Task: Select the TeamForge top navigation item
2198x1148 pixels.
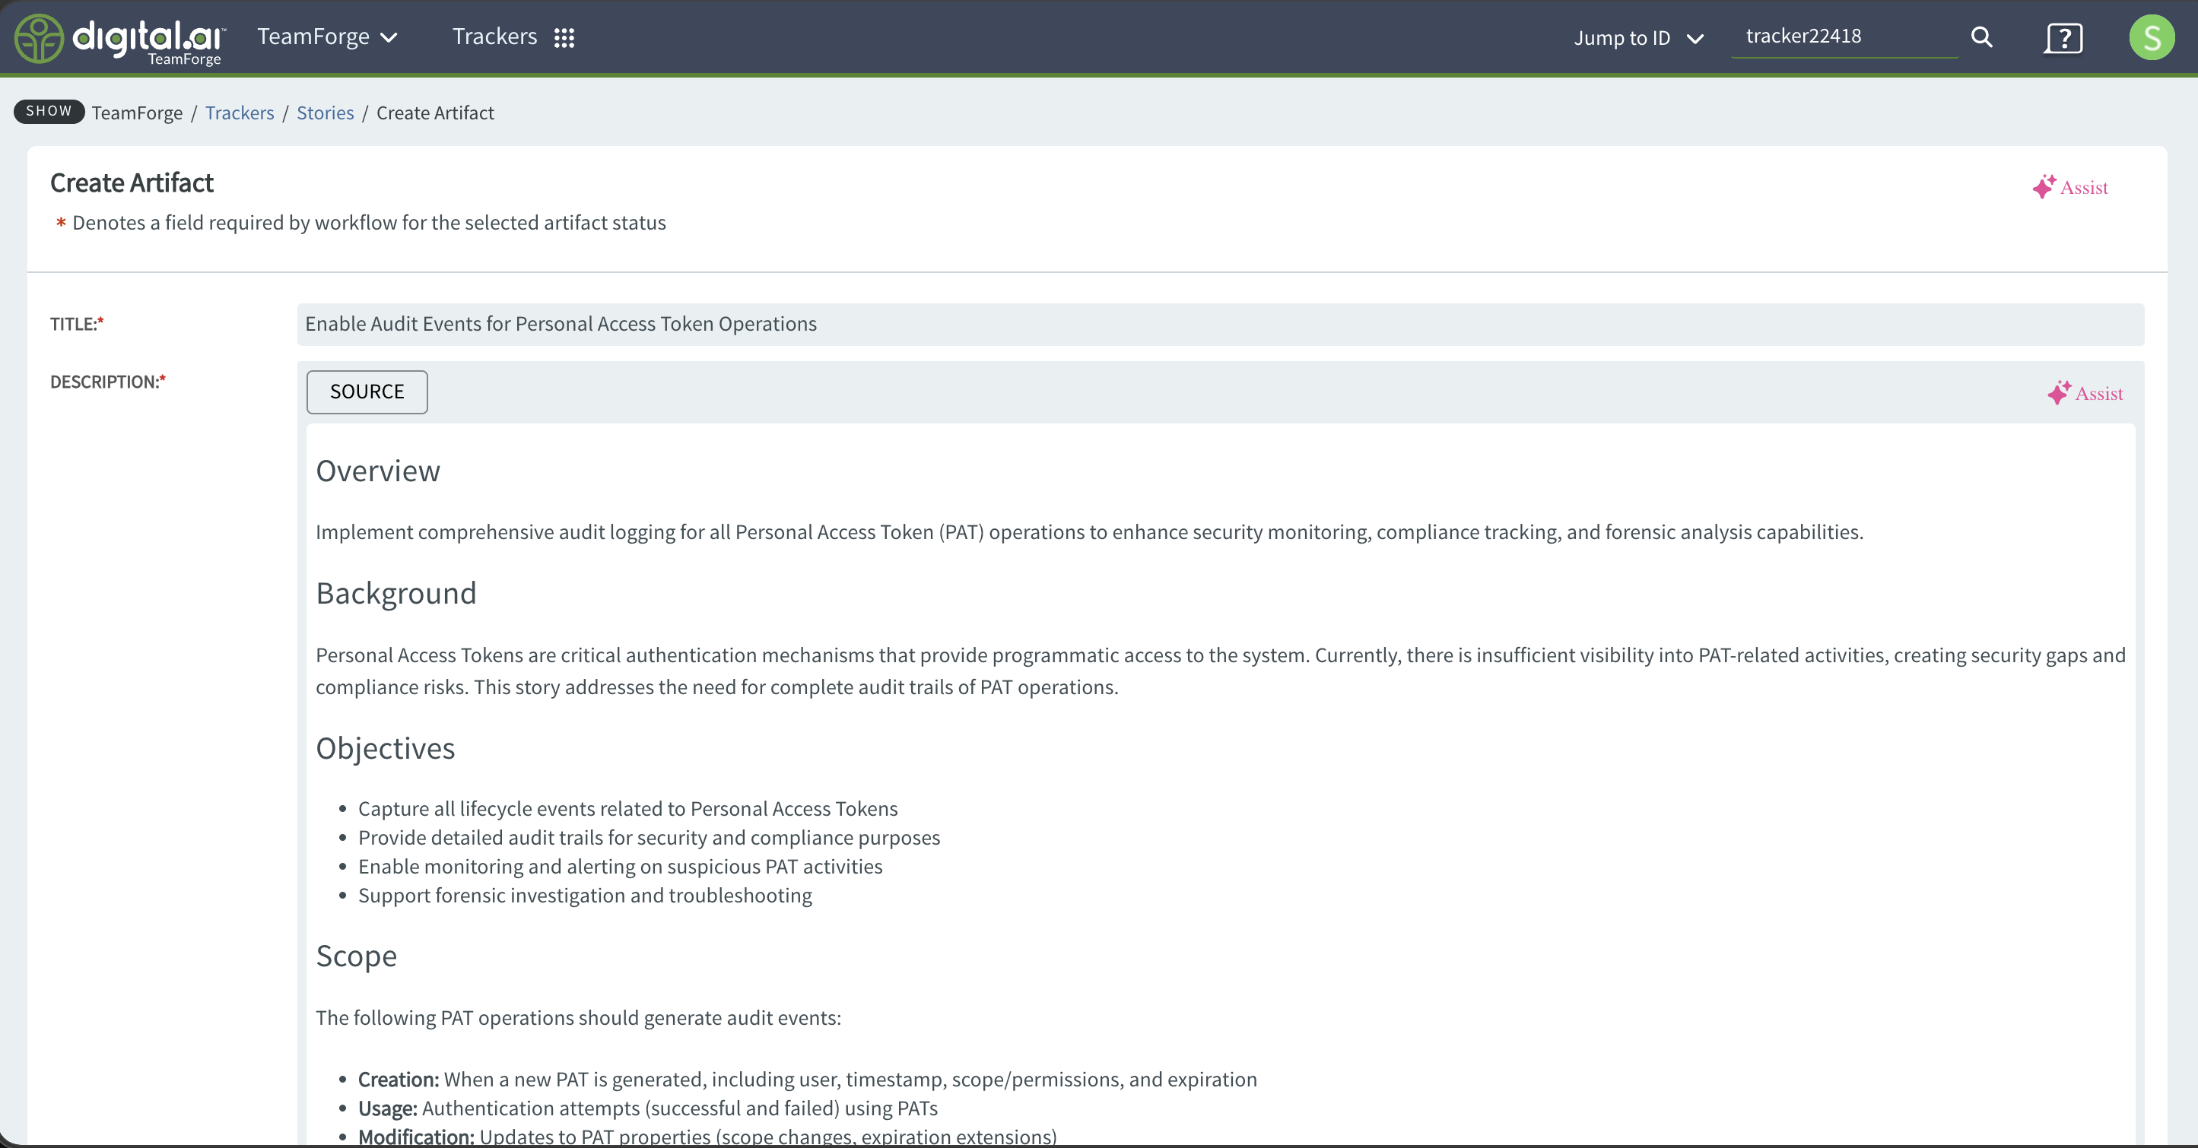Action: click(x=313, y=36)
